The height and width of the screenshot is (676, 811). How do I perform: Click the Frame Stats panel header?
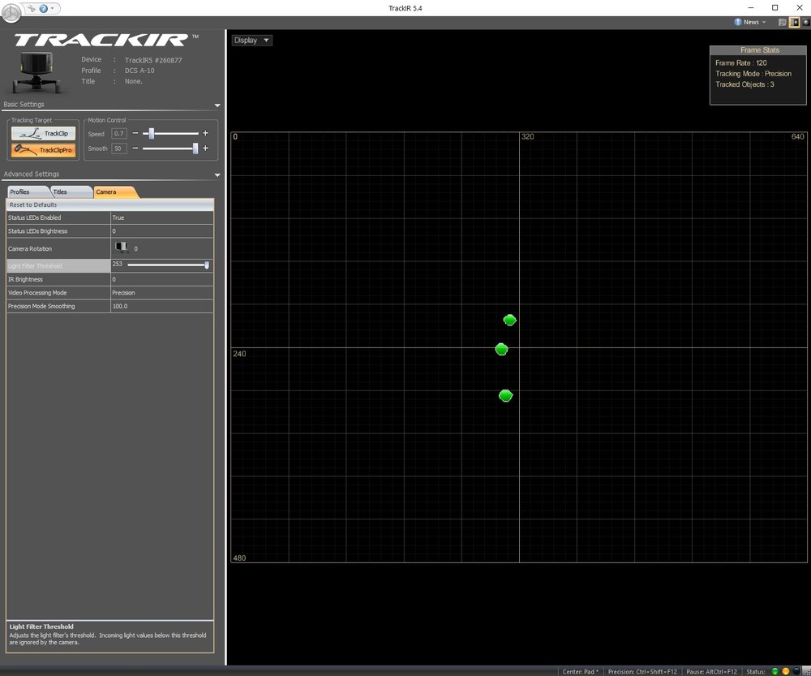(758, 50)
